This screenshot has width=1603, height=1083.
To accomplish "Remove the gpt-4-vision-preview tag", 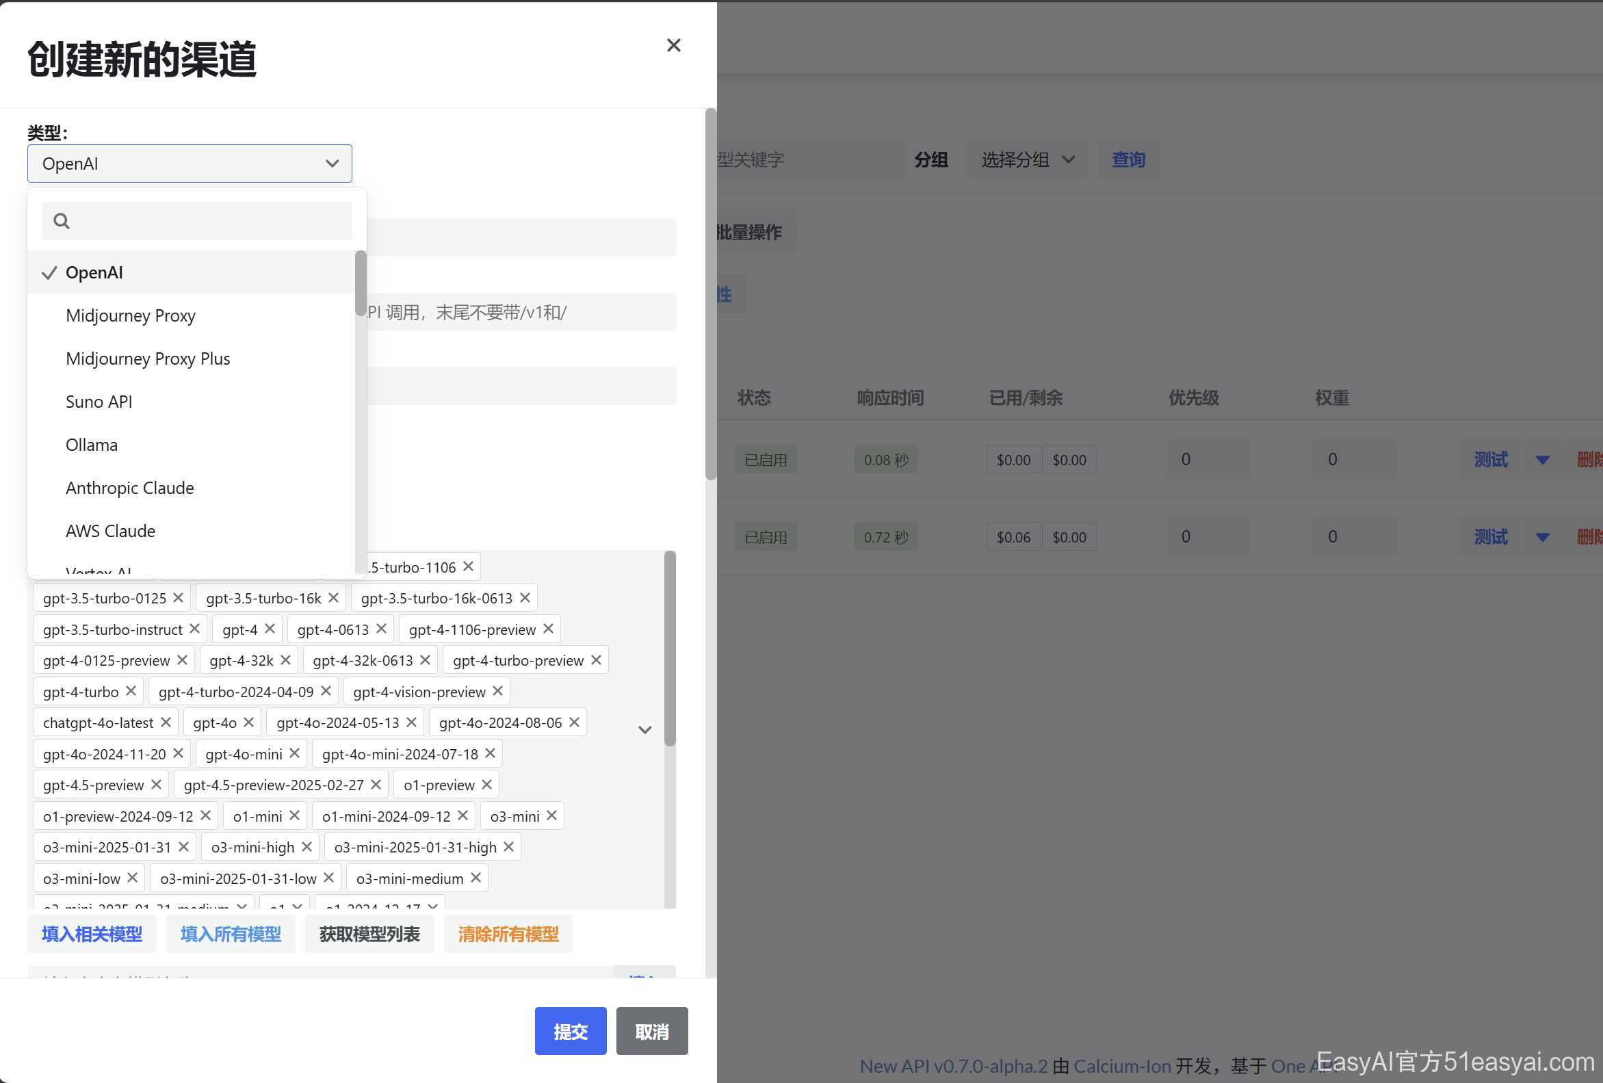I will [498, 691].
